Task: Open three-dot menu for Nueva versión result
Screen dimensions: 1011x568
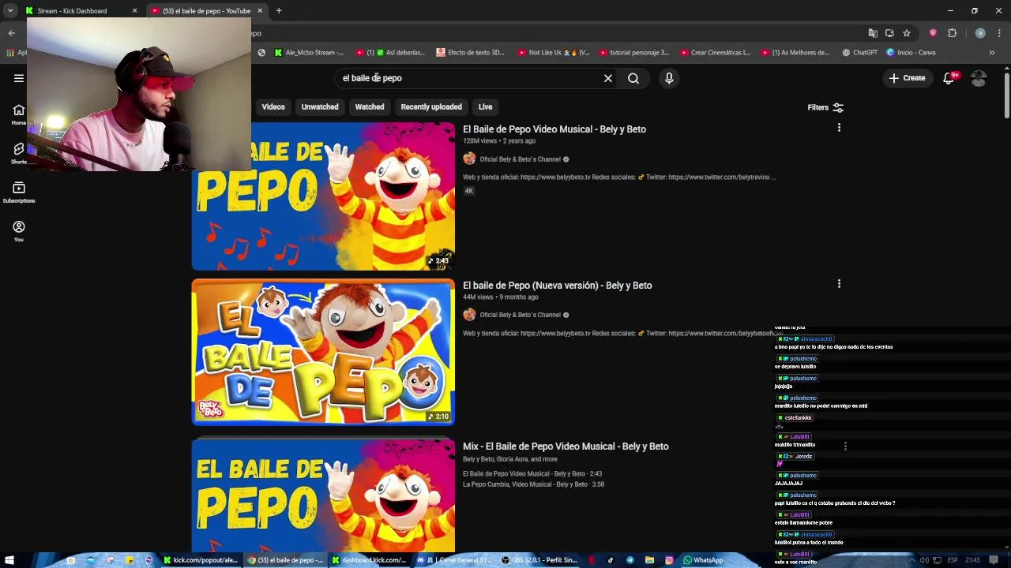Action: (839, 284)
